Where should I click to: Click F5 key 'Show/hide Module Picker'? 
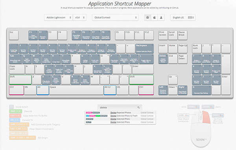coord(76,35)
